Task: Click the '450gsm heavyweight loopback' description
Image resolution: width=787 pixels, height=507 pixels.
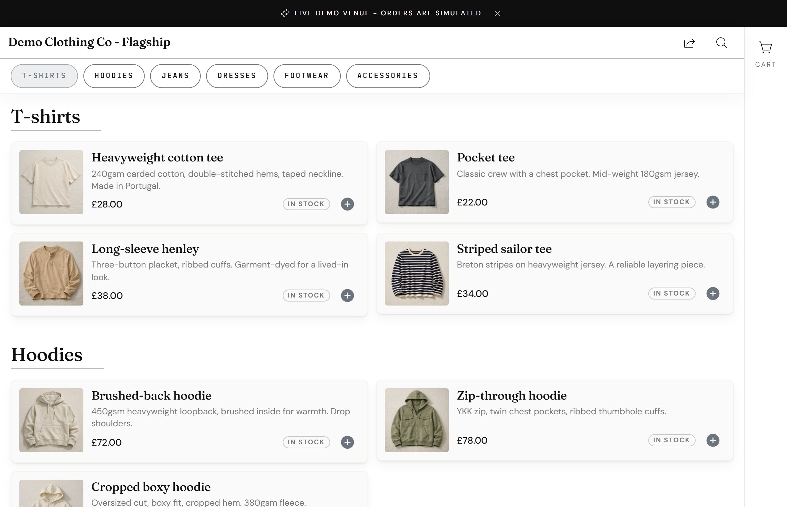Action: point(221,417)
